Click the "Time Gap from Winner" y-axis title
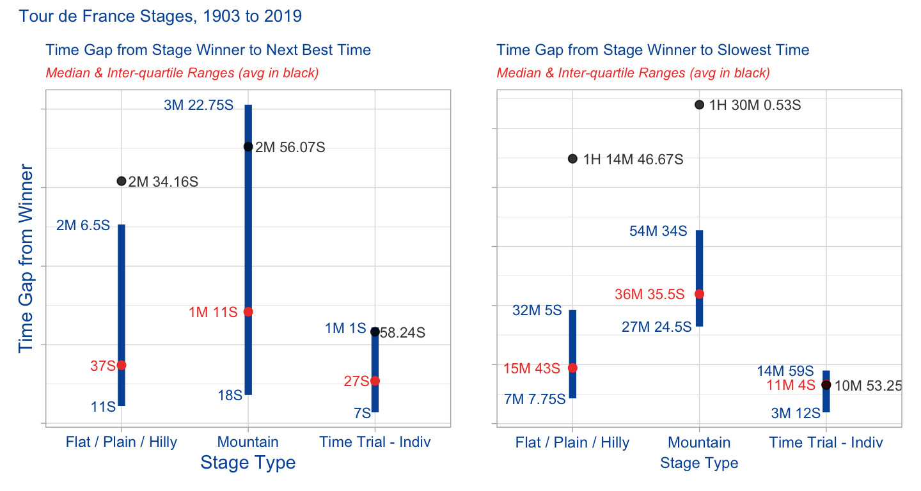Image resolution: width=921 pixels, height=491 pixels. click(26, 258)
